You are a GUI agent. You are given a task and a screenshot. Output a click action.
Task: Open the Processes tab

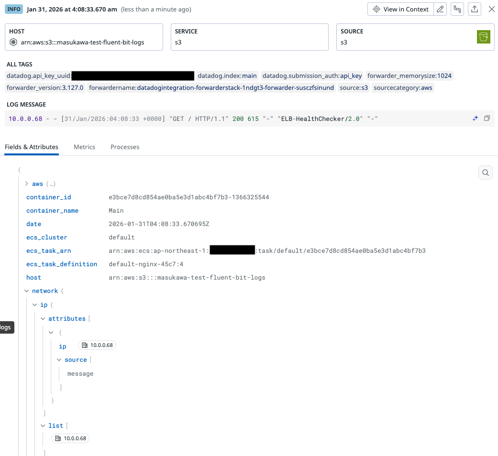[125, 147]
